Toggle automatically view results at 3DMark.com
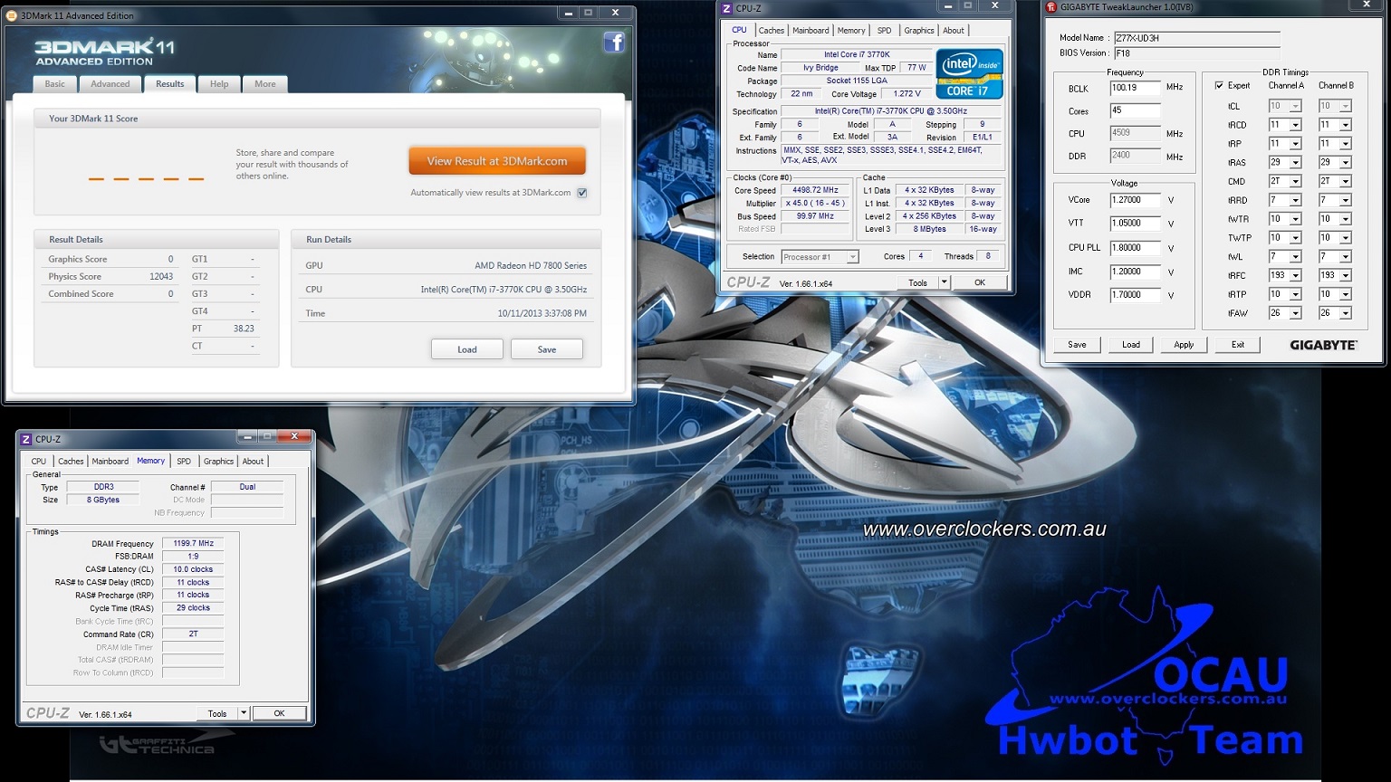 pyautogui.click(x=582, y=193)
